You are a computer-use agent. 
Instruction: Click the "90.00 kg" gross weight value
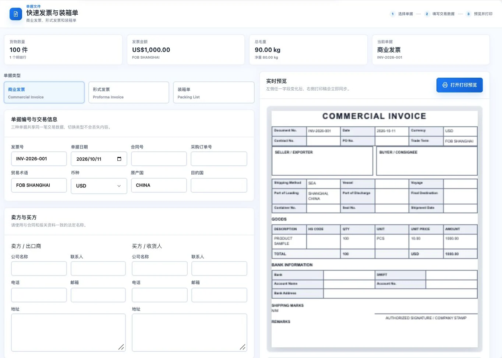coord(268,50)
